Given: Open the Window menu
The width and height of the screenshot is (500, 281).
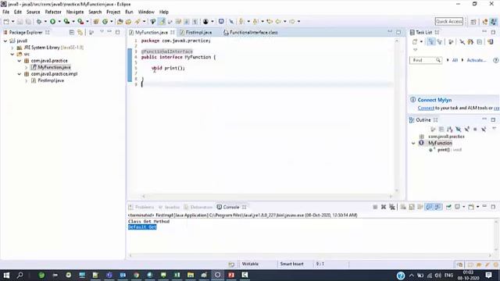Looking at the screenshot, I should [146, 12].
